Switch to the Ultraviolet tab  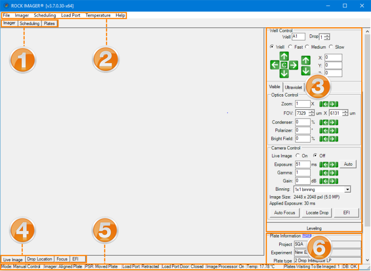[293, 87]
